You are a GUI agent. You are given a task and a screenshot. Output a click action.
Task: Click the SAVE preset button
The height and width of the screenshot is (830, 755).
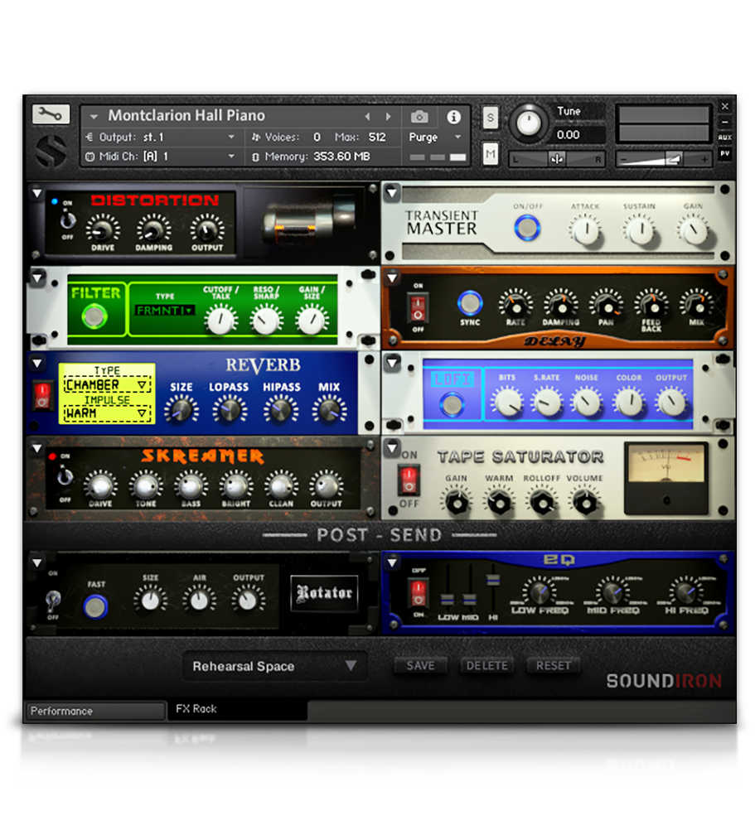pos(420,665)
